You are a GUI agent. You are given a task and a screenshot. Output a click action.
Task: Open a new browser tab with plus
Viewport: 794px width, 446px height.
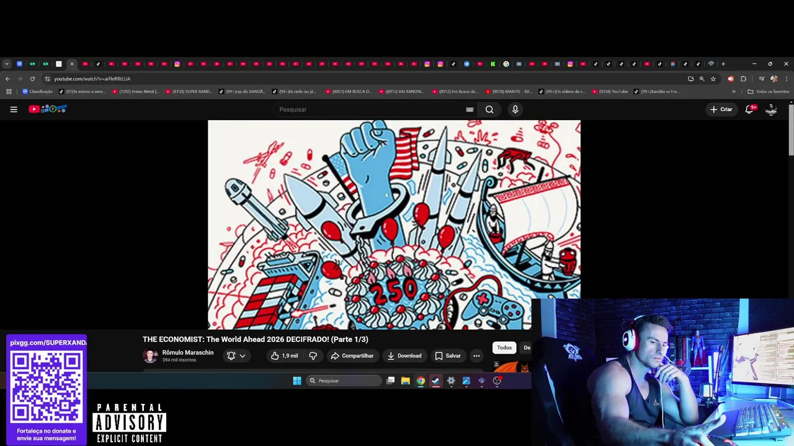(723, 64)
